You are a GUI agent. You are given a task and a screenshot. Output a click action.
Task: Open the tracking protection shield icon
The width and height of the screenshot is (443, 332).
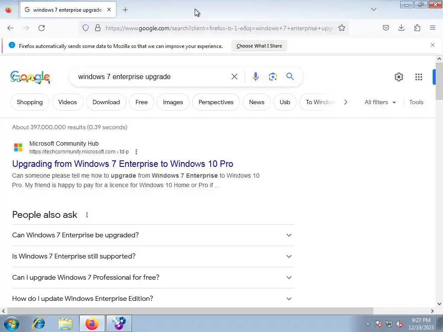[86, 28]
